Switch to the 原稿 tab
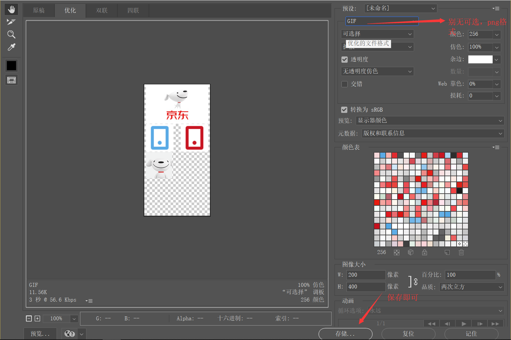The image size is (511, 340). [39, 11]
